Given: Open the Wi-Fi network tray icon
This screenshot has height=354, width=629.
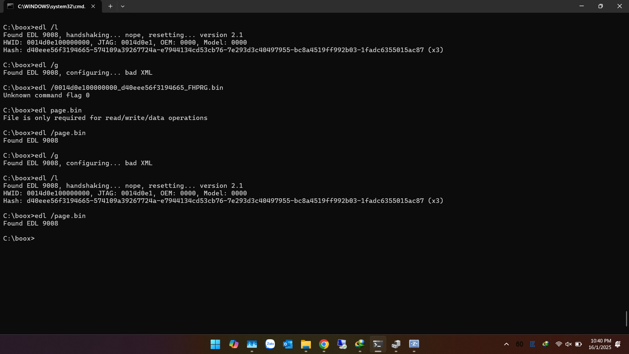Looking at the screenshot, I should pyautogui.click(x=559, y=344).
